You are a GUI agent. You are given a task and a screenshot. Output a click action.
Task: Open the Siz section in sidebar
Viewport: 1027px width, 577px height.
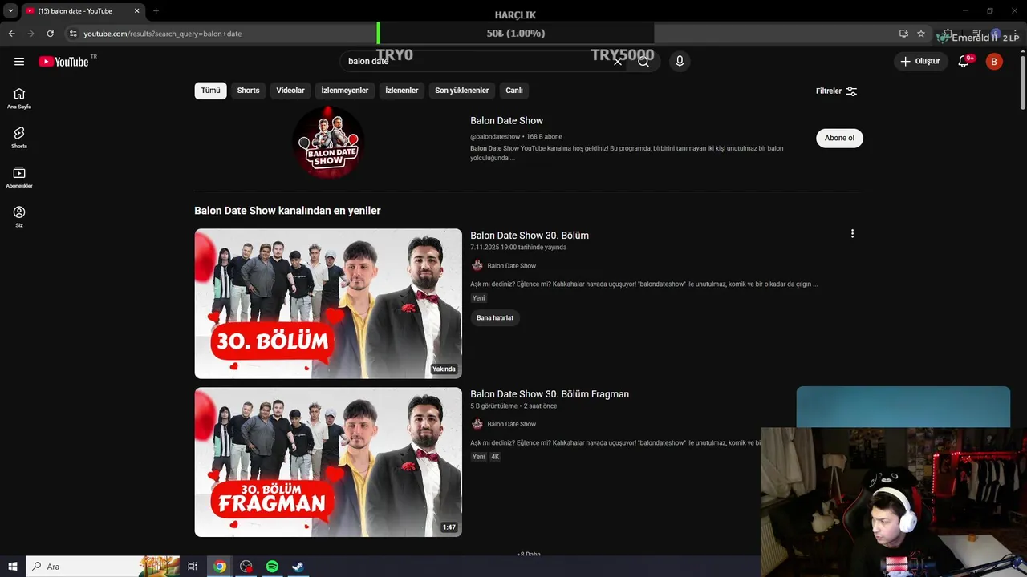[19, 216]
